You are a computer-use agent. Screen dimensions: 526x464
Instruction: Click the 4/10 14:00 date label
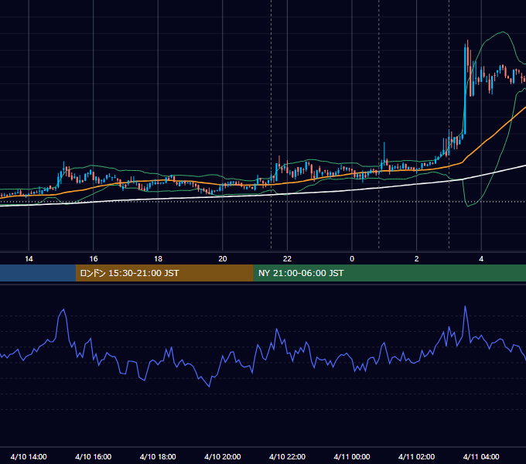click(29, 456)
